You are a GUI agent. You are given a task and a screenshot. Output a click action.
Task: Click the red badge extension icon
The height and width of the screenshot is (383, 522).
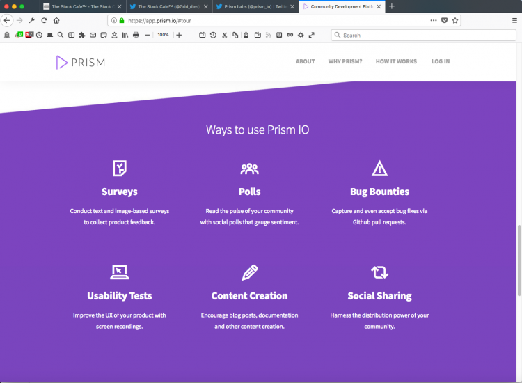[29, 35]
